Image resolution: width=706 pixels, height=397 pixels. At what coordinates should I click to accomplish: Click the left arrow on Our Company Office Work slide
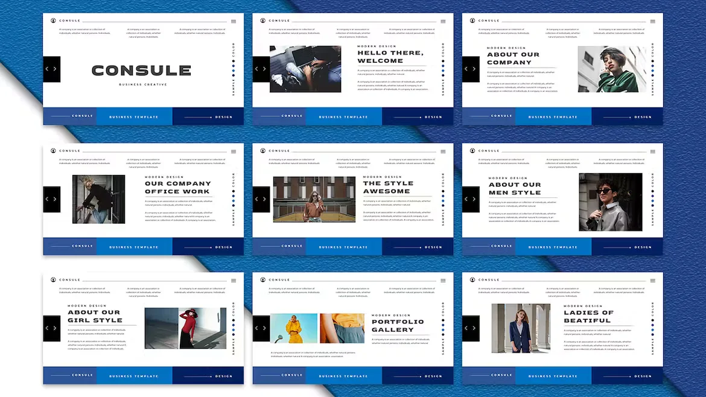click(47, 198)
